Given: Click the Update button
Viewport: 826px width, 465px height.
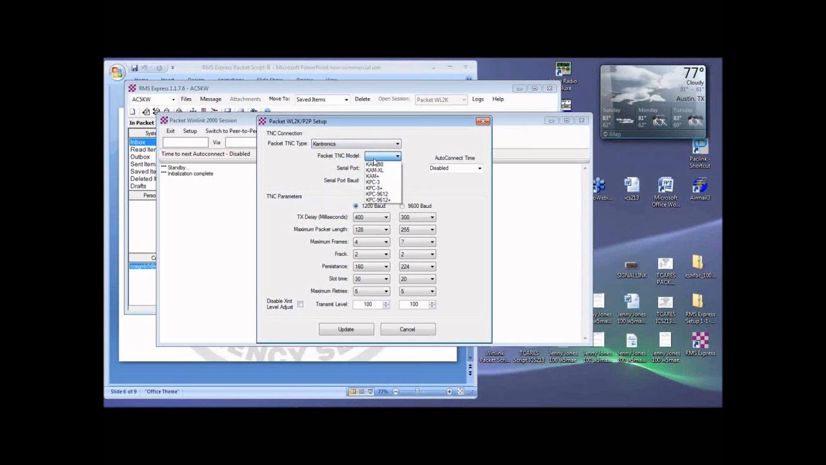Looking at the screenshot, I should point(346,329).
